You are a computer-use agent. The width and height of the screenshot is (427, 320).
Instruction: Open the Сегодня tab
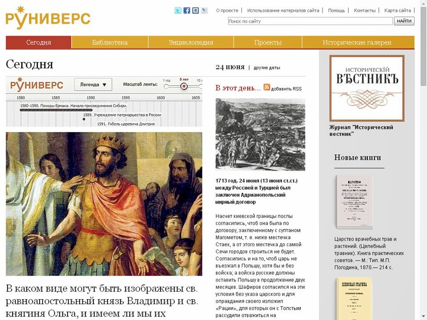pyautogui.click(x=38, y=43)
